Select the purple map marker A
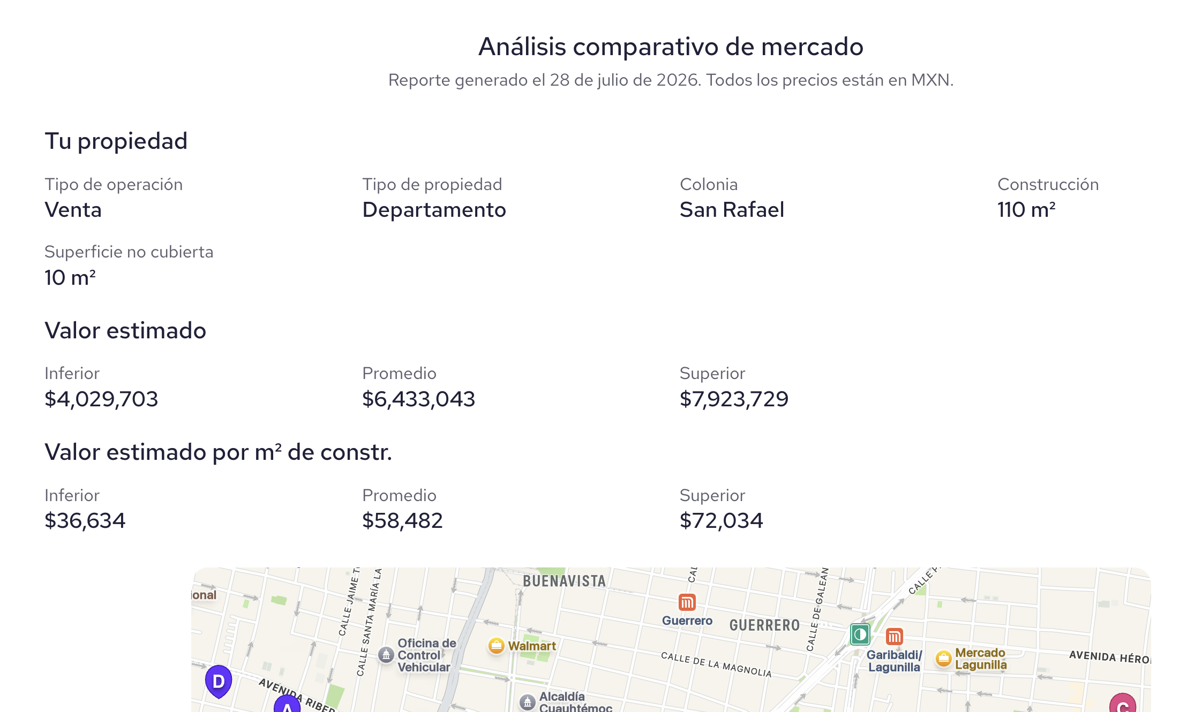Screen dimensions: 1202x712 point(287,705)
